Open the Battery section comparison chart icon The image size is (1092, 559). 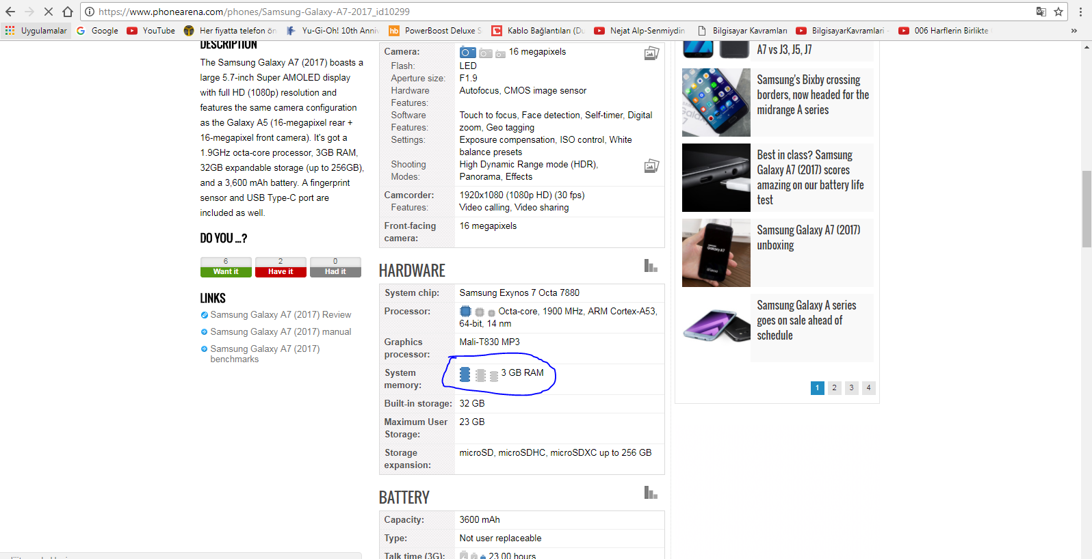coord(651,493)
